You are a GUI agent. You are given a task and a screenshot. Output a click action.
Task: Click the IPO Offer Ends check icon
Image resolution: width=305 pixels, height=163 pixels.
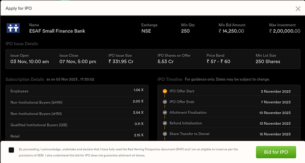pyautogui.click(x=165, y=102)
